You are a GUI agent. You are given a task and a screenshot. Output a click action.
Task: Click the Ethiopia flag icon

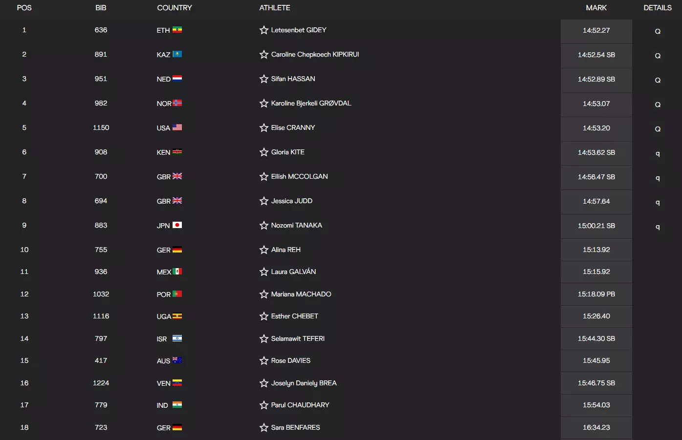[177, 30]
